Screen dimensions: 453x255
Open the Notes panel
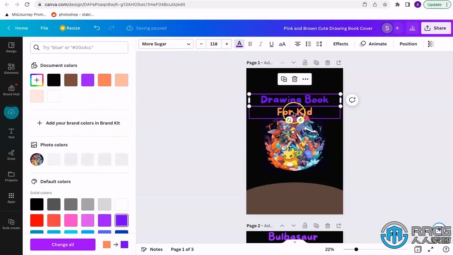pyautogui.click(x=152, y=249)
